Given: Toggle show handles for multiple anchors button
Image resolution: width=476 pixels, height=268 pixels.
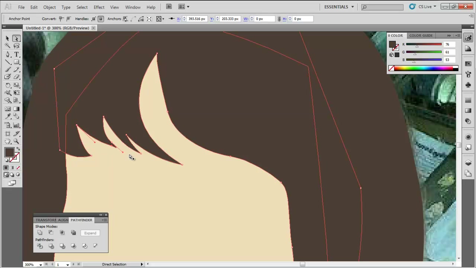Looking at the screenshot, I should click(x=94, y=19).
